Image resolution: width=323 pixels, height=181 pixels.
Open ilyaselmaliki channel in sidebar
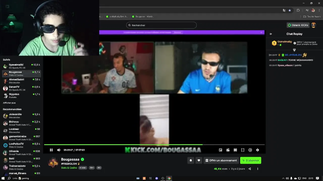(21, 66)
